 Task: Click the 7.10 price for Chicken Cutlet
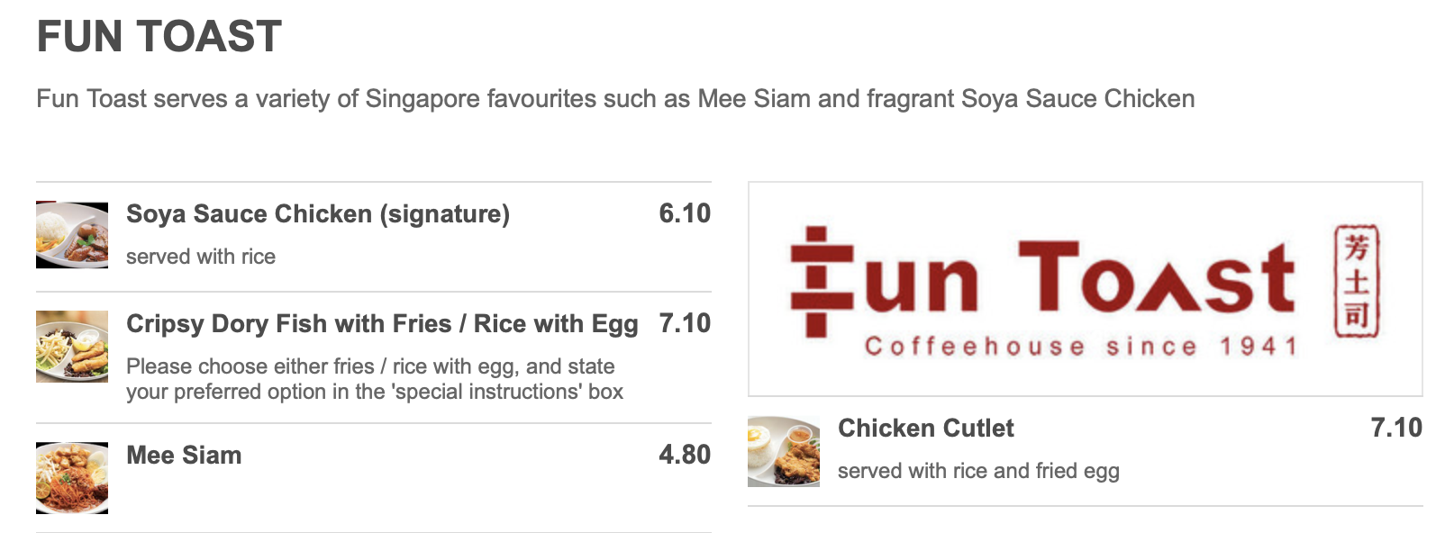click(x=1396, y=429)
